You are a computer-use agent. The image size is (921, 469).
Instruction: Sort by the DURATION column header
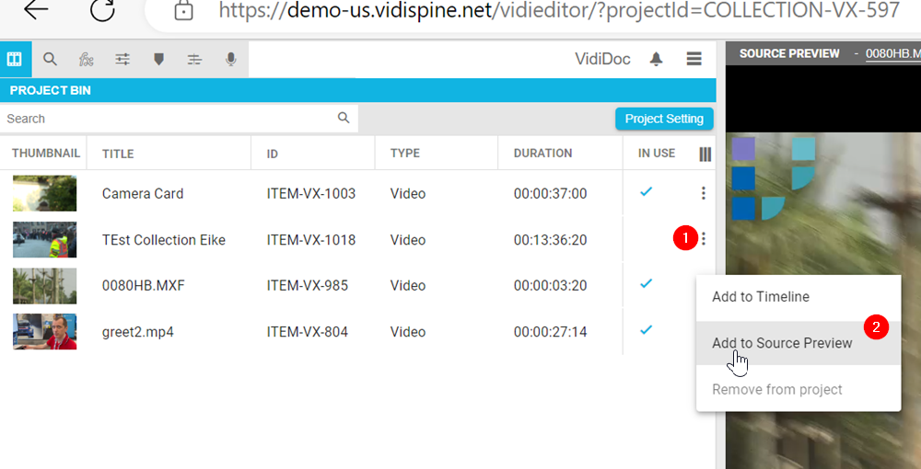(542, 154)
